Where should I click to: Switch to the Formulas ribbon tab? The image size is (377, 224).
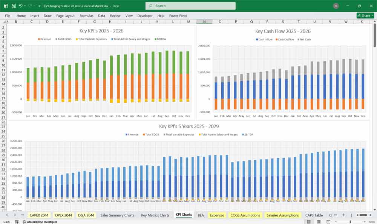[x=86, y=16]
